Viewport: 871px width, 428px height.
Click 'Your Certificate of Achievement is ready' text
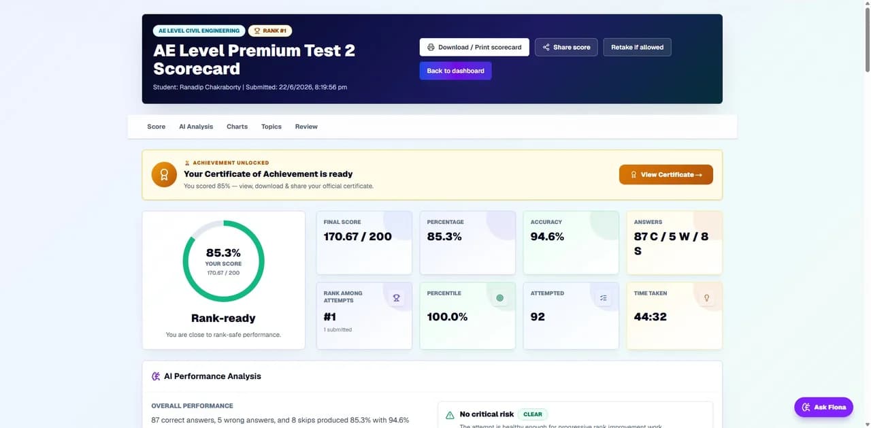[268, 174]
